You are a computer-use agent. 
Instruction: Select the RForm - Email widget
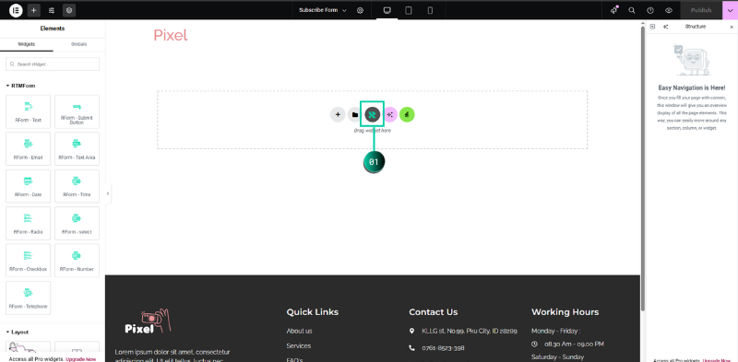(29, 149)
